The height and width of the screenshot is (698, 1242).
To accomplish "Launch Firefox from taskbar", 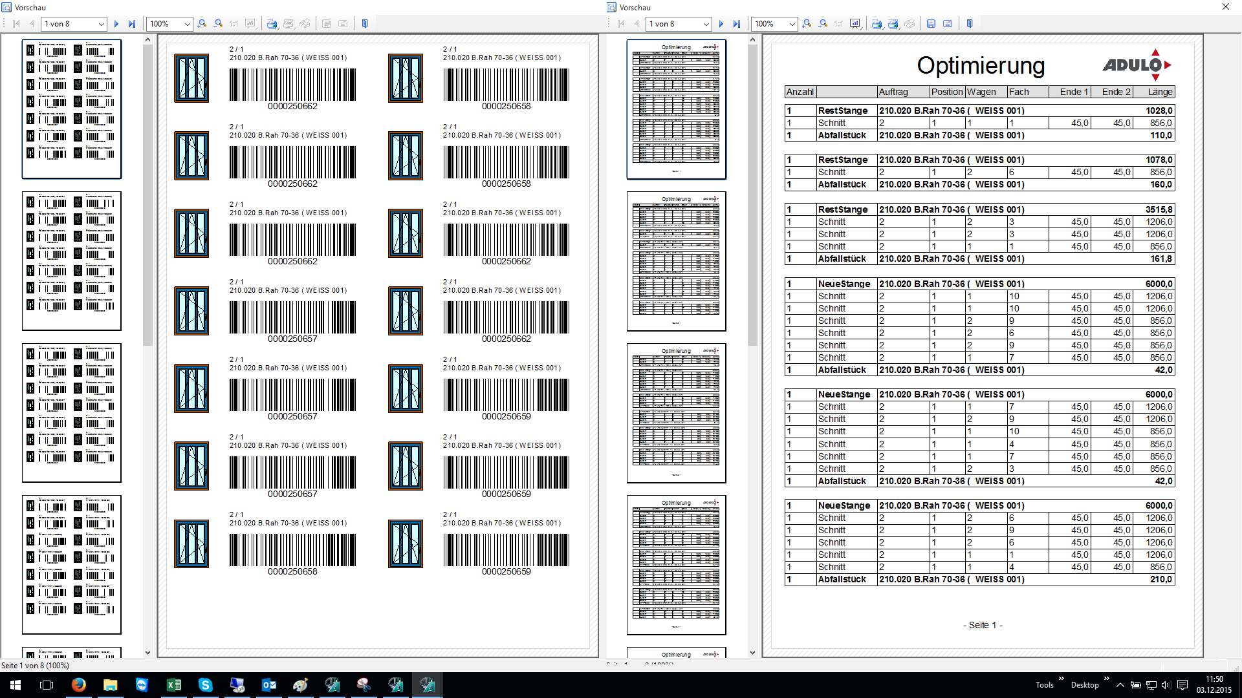I will [78, 685].
